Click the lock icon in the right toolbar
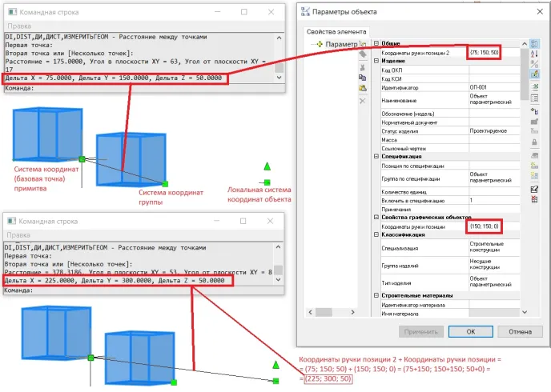The height and width of the screenshot is (392, 551). pos(534,142)
